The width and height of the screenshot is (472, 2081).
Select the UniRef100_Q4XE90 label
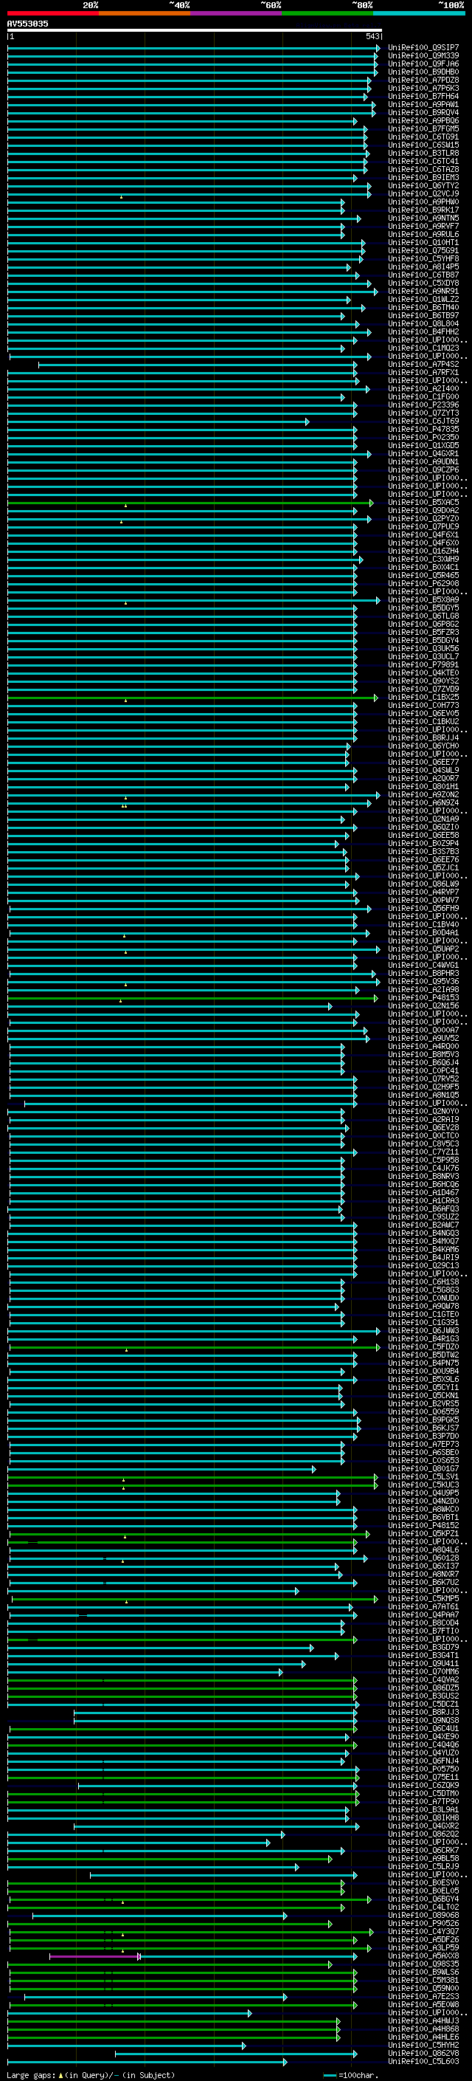tap(423, 1737)
